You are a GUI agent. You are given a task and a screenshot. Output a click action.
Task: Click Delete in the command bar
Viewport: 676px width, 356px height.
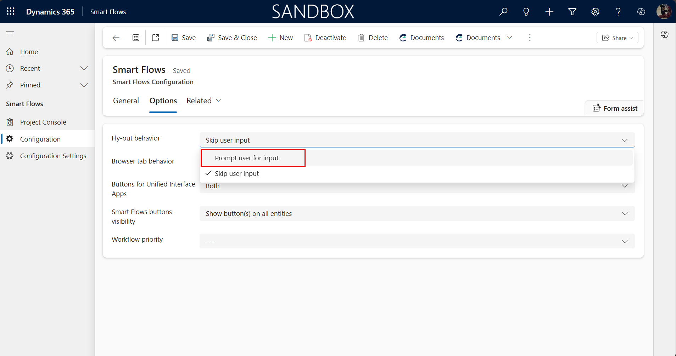click(x=373, y=38)
